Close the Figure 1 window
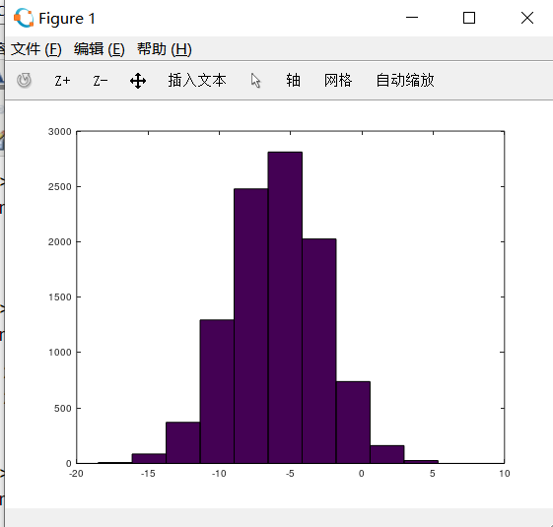 [527, 18]
